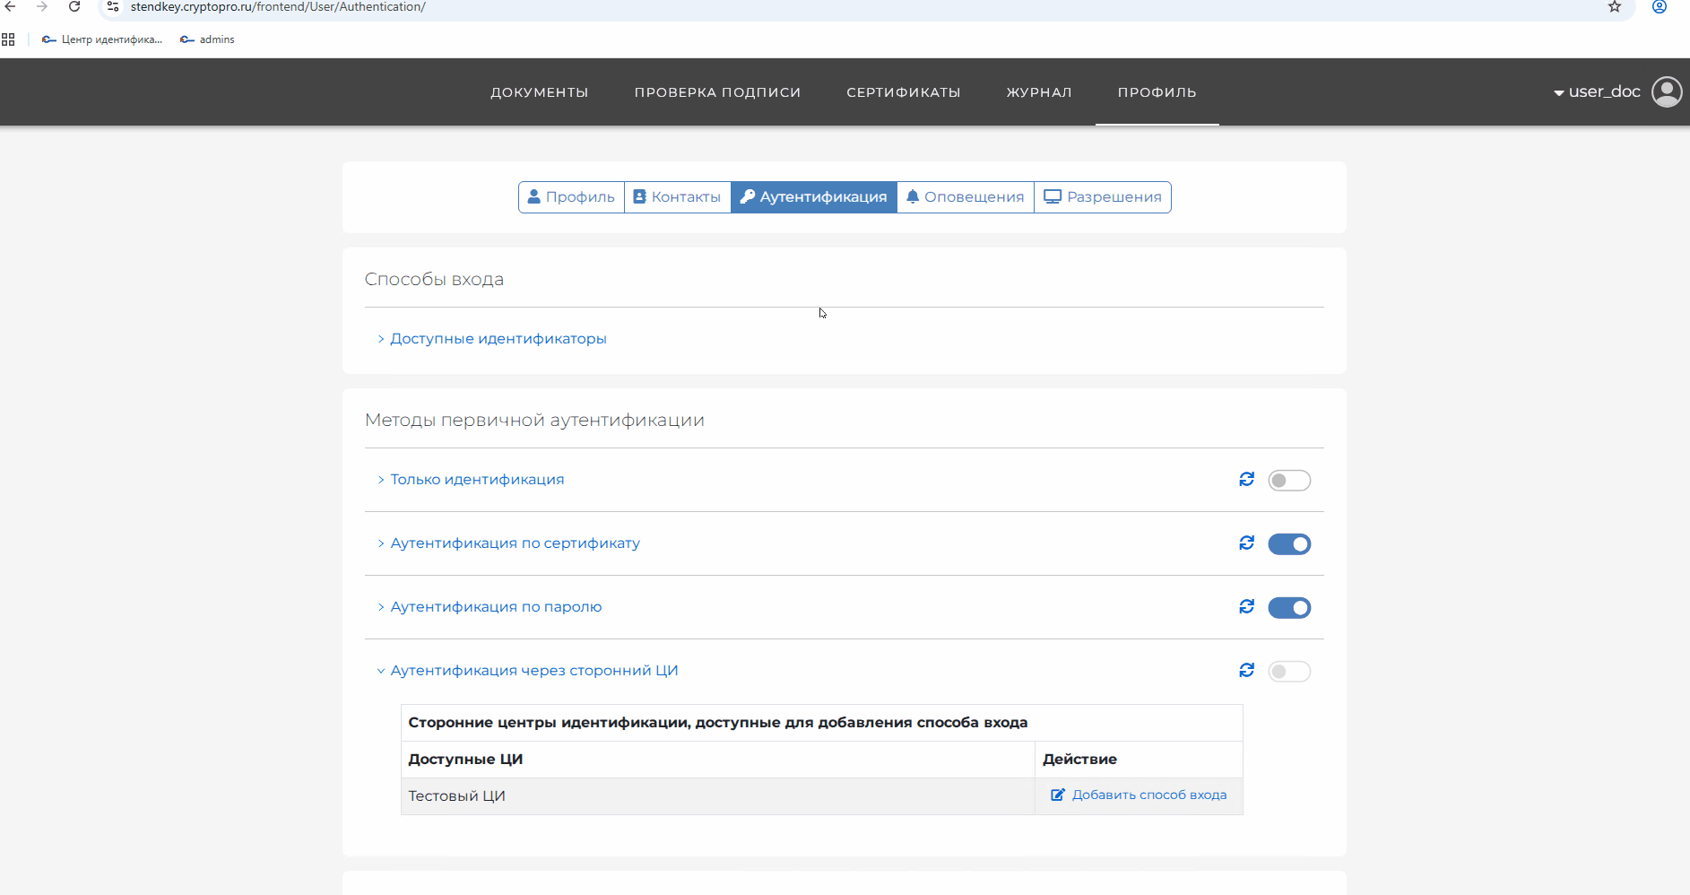Disable the Аутентификация по сертификату toggle
Image resolution: width=1690 pixels, height=895 pixels.
click(1288, 544)
